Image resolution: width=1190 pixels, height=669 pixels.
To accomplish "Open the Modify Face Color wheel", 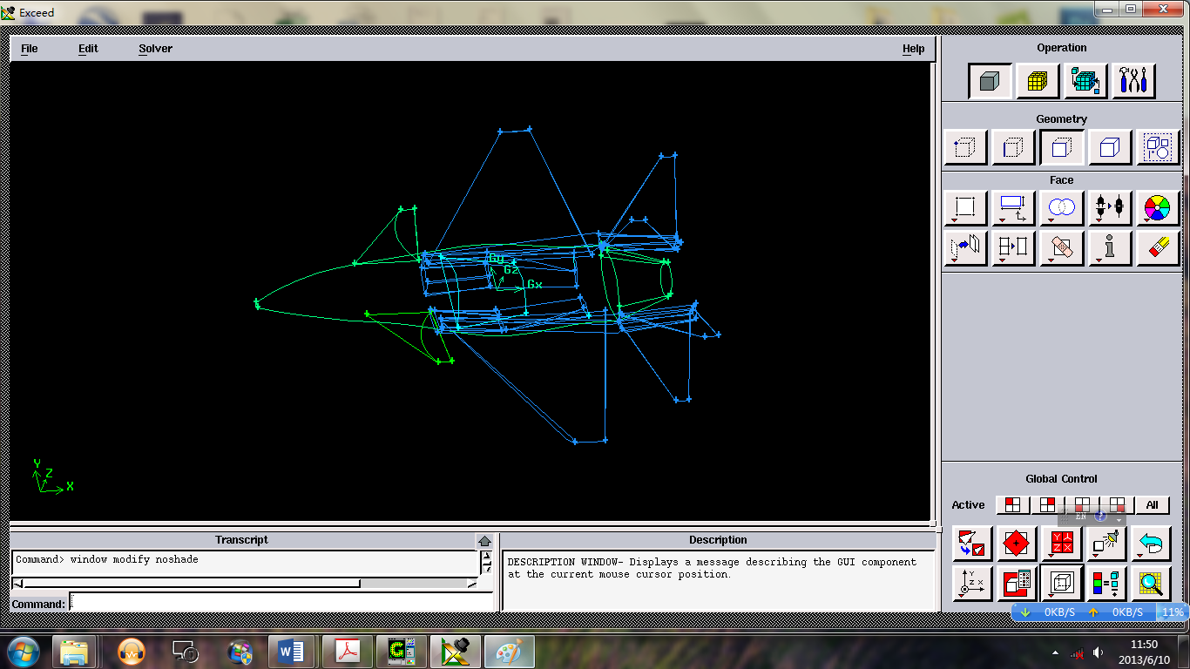I will [1157, 209].
